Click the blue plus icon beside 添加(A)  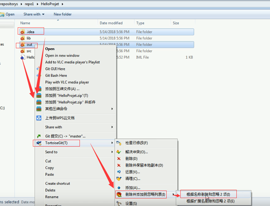tap(119, 188)
